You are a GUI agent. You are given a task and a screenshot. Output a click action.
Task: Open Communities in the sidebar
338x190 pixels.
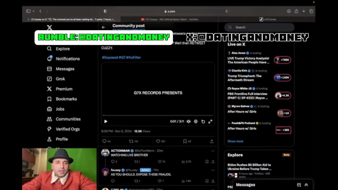click(x=64, y=119)
